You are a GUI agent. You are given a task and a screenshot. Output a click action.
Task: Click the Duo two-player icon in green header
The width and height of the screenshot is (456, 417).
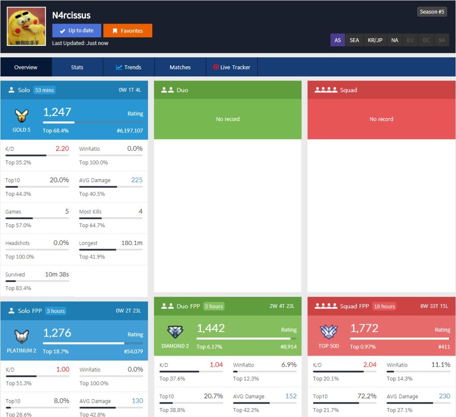[x=167, y=90]
